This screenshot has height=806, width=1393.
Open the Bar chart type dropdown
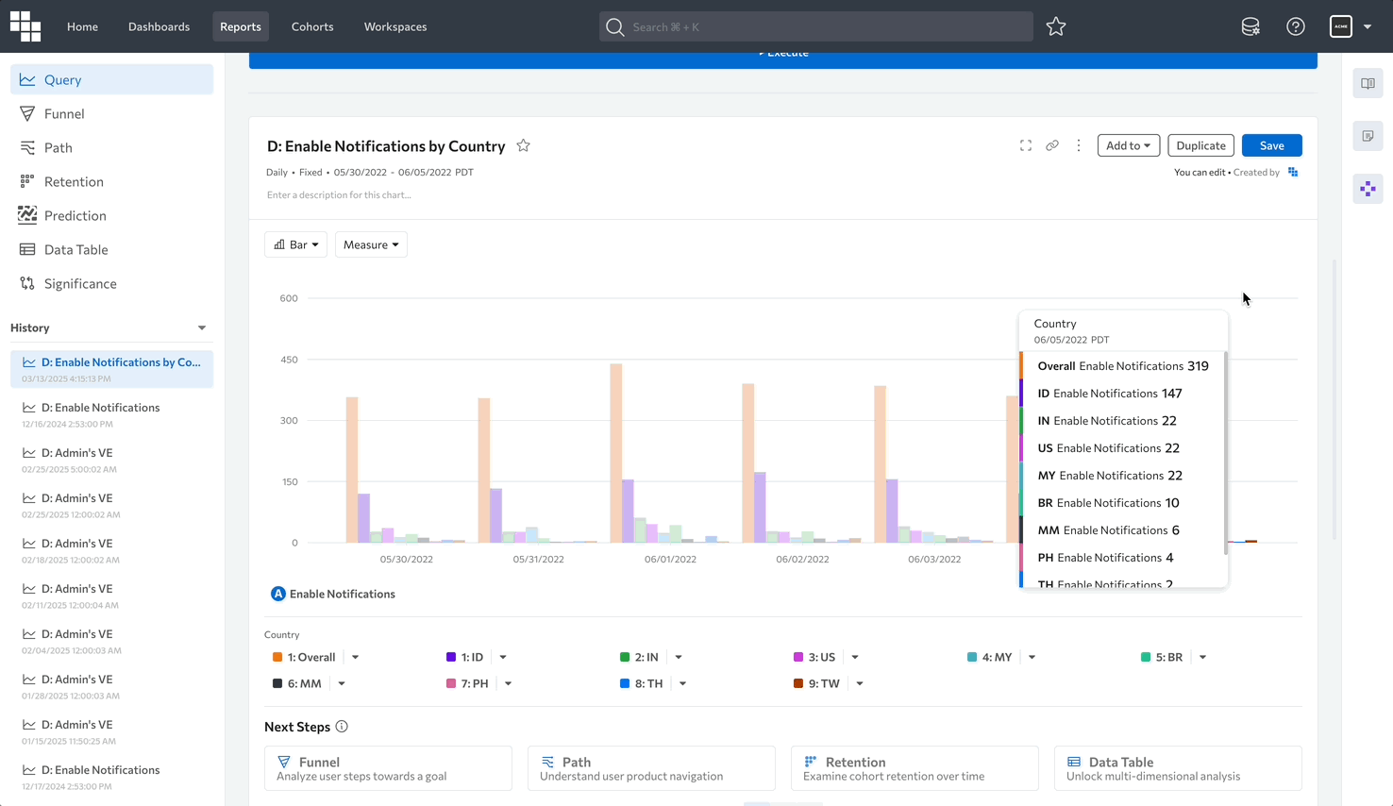click(x=295, y=244)
